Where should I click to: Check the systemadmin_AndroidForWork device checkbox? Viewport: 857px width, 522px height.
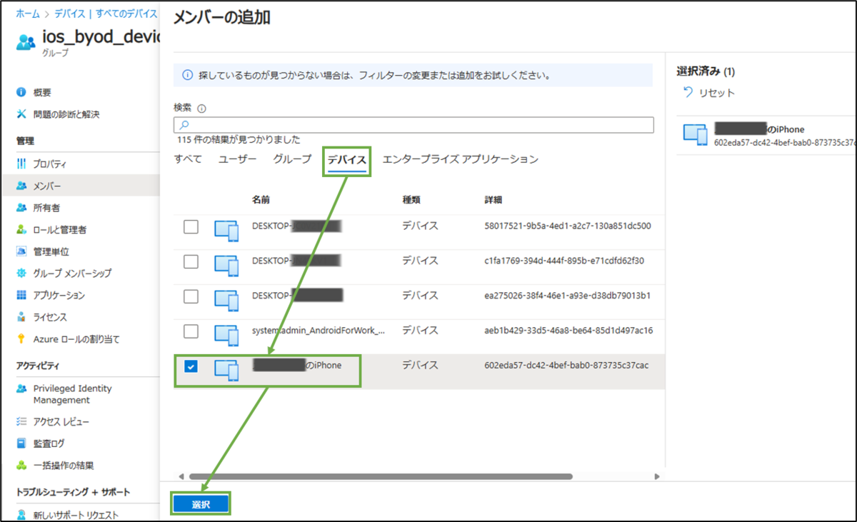coord(191,331)
